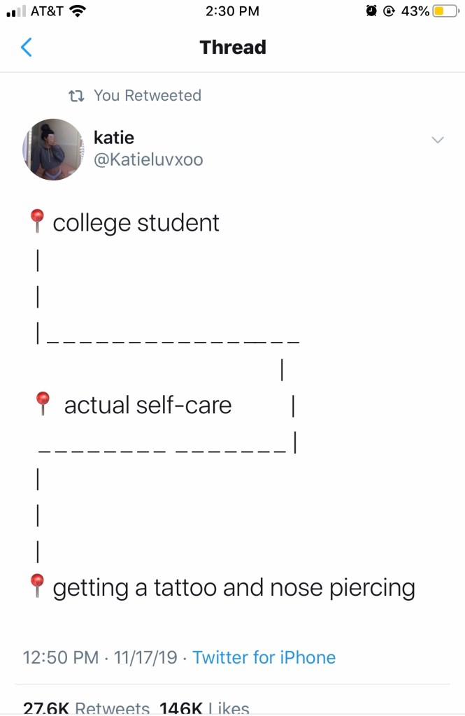
Task: Tap katie's display name
Action: coord(114,137)
